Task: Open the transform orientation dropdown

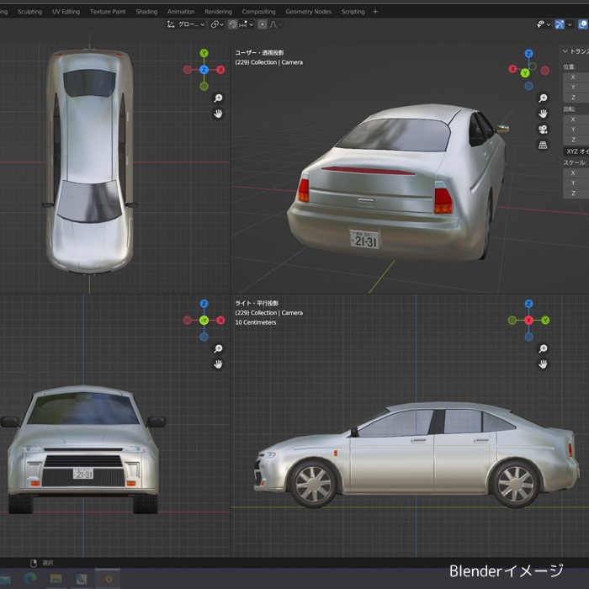Action: coord(185,24)
